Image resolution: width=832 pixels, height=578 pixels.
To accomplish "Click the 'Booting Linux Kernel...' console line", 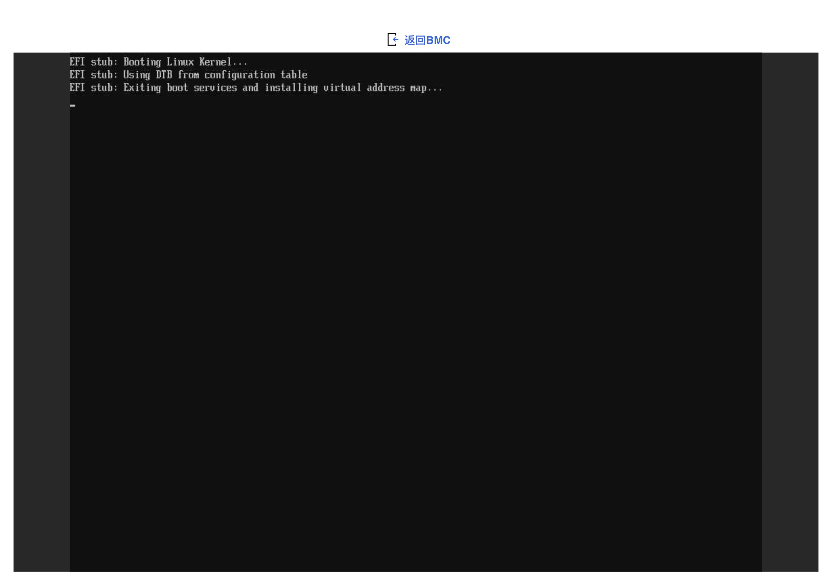I will point(158,62).
